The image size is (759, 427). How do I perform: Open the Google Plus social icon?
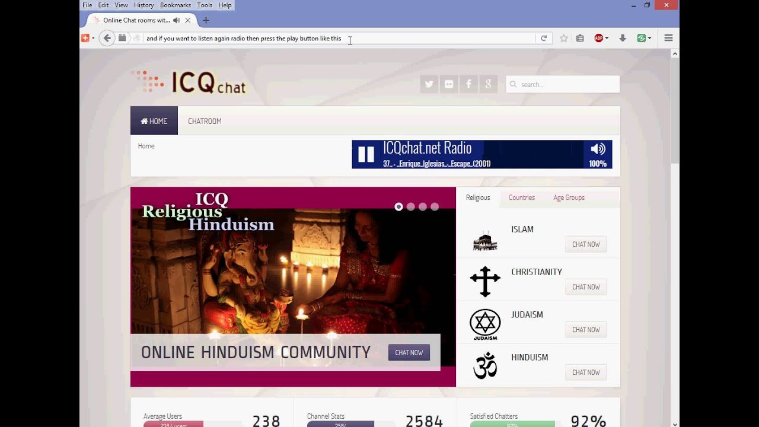tap(488, 84)
